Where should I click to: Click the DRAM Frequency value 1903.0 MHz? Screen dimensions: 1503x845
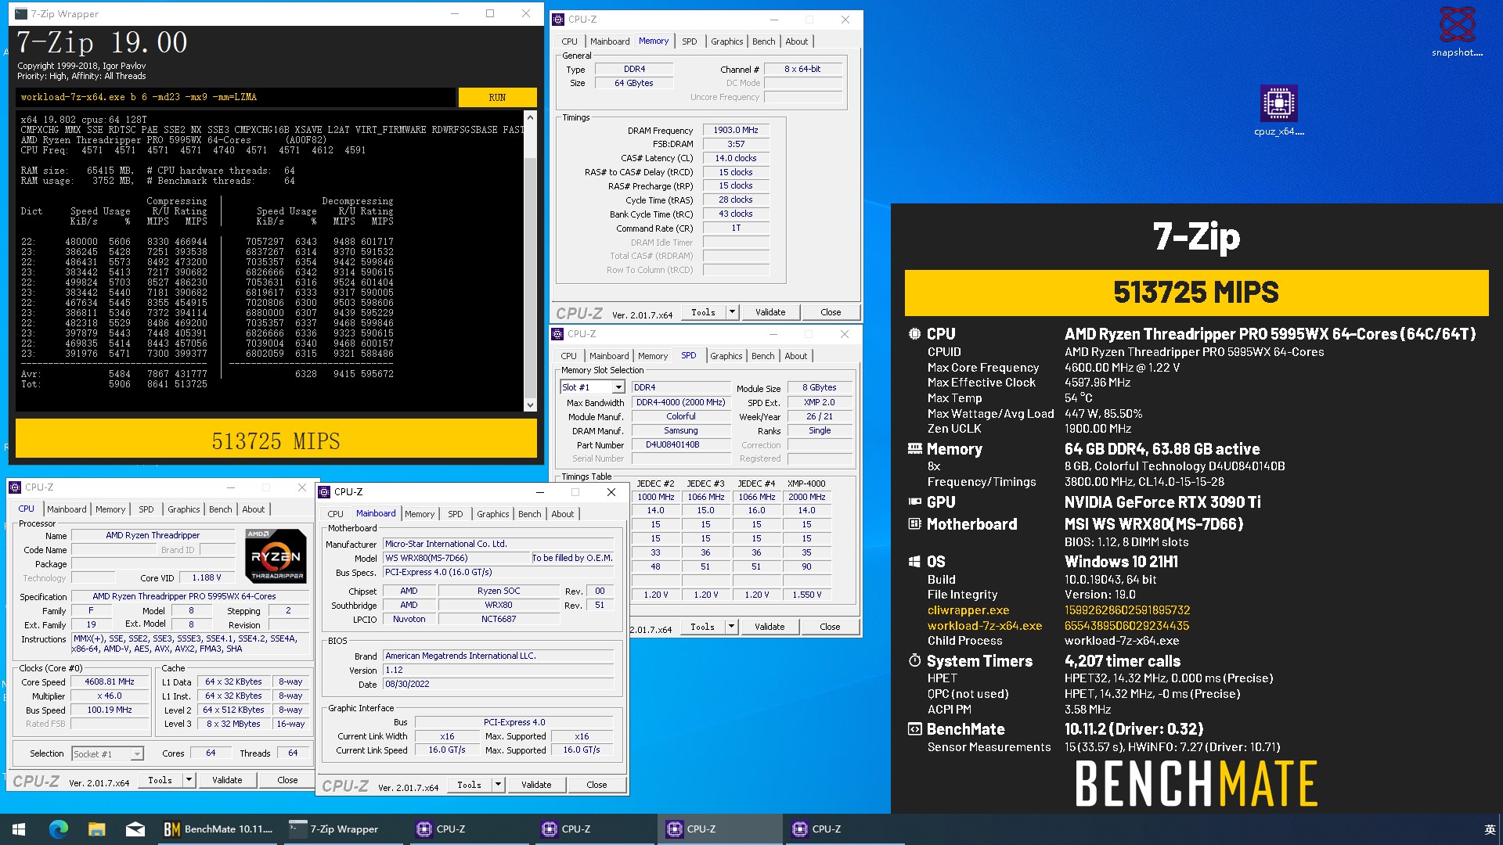(736, 131)
